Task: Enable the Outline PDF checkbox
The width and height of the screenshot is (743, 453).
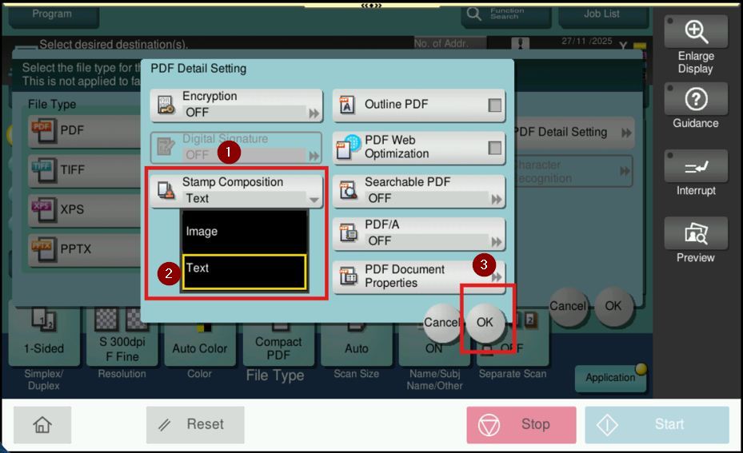Action: (x=495, y=105)
